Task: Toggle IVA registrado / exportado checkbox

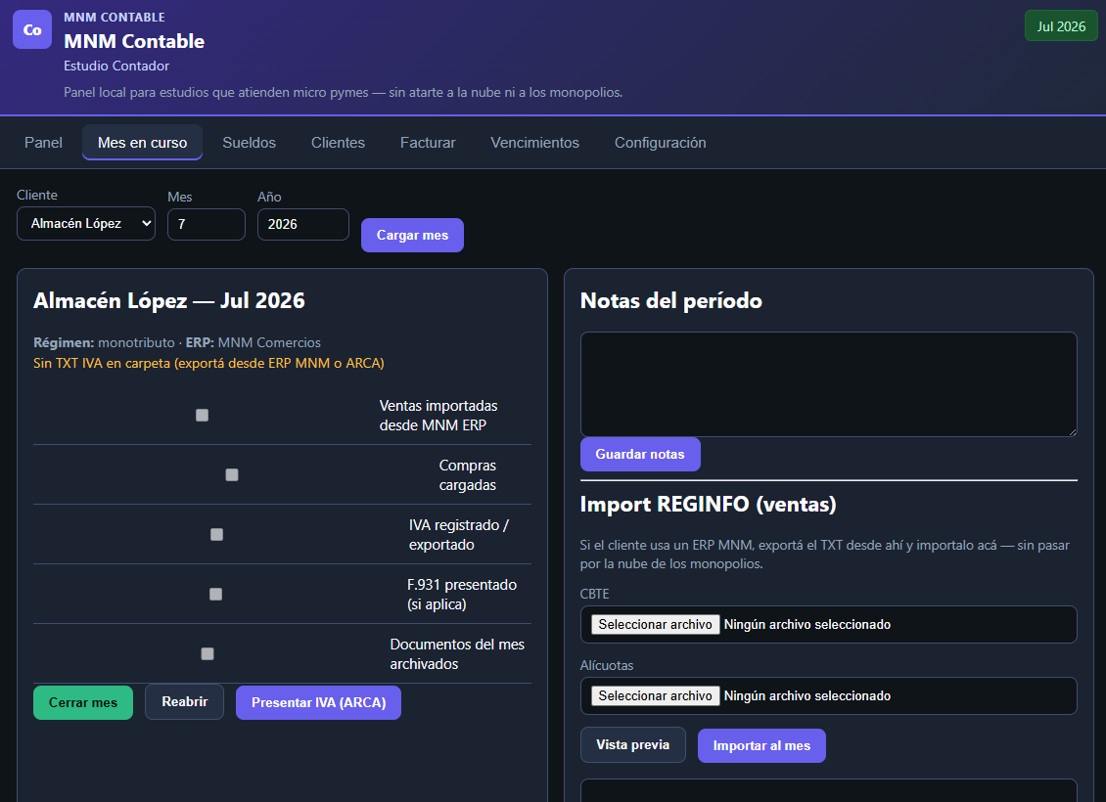Action: point(216,534)
